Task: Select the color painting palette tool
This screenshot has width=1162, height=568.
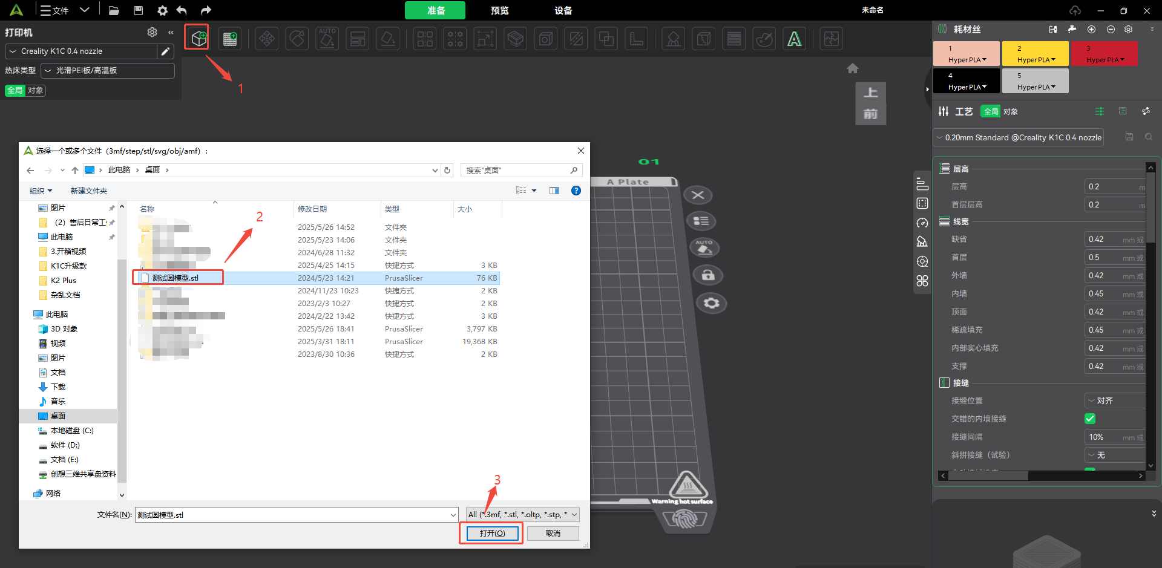Action: (x=764, y=39)
